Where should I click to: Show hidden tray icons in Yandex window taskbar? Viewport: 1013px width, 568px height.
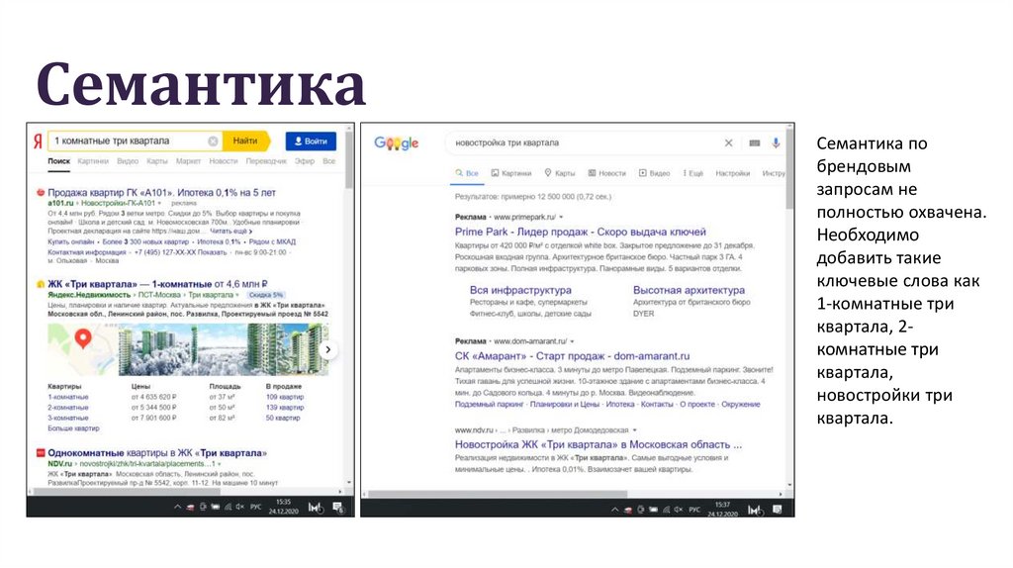(177, 508)
